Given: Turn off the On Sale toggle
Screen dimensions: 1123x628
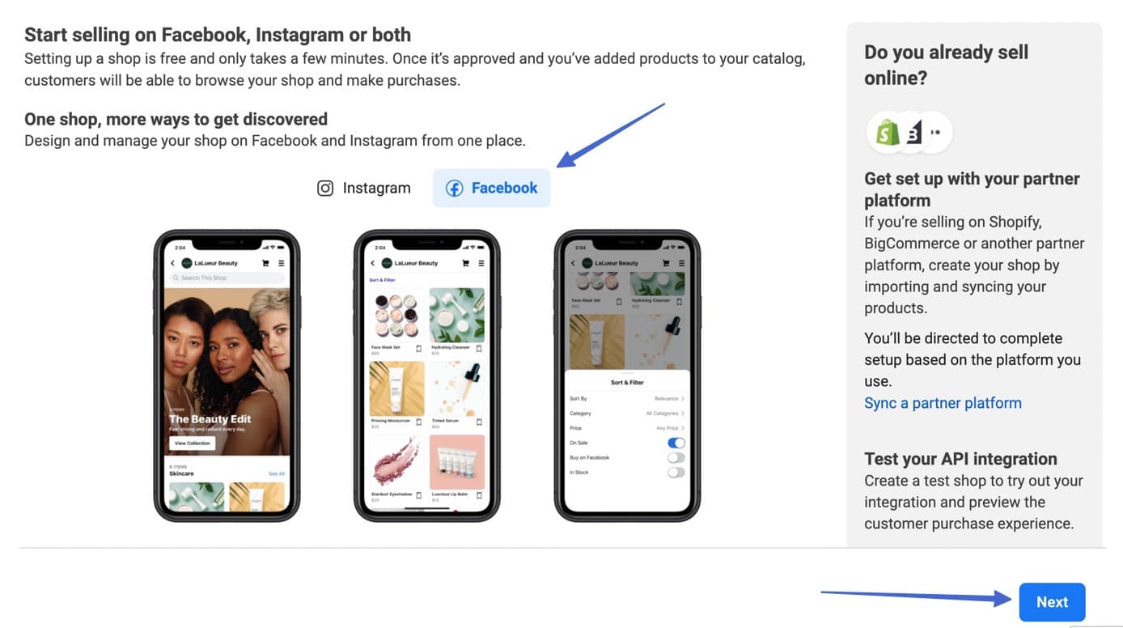Looking at the screenshot, I should click(676, 443).
